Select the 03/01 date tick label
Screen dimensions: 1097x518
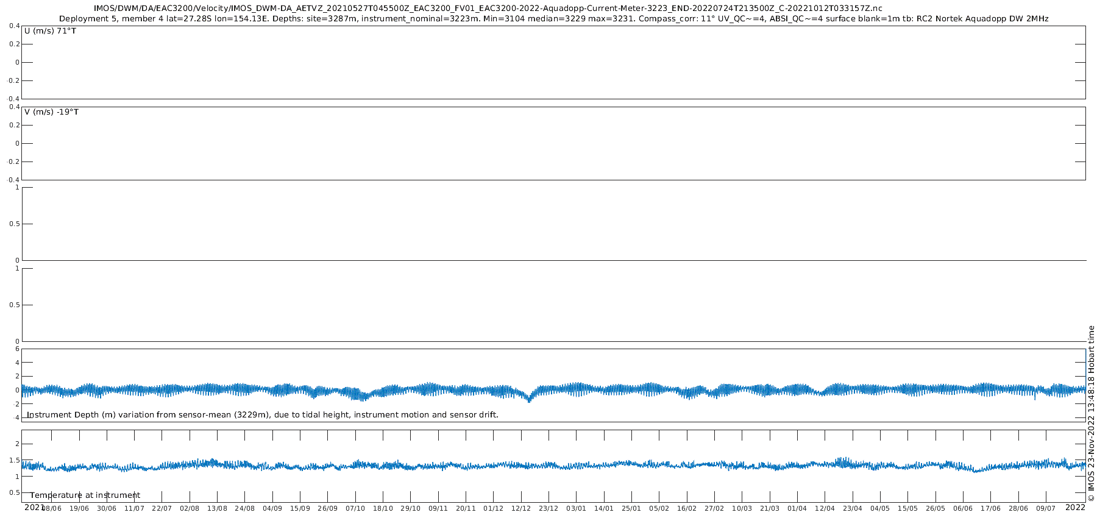pos(576,508)
